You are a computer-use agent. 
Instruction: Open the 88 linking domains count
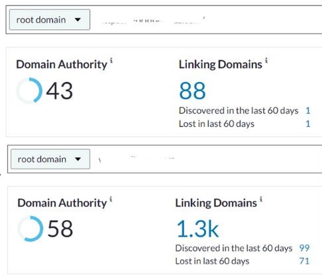click(x=192, y=91)
